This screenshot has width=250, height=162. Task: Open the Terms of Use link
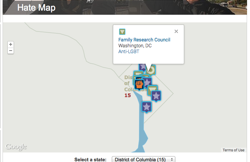point(233,150)
